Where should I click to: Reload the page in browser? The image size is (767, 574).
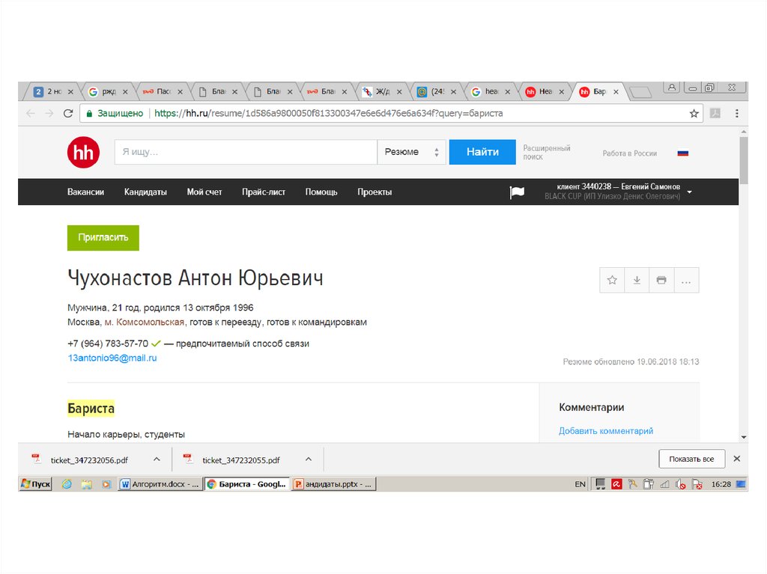[68, 114]
